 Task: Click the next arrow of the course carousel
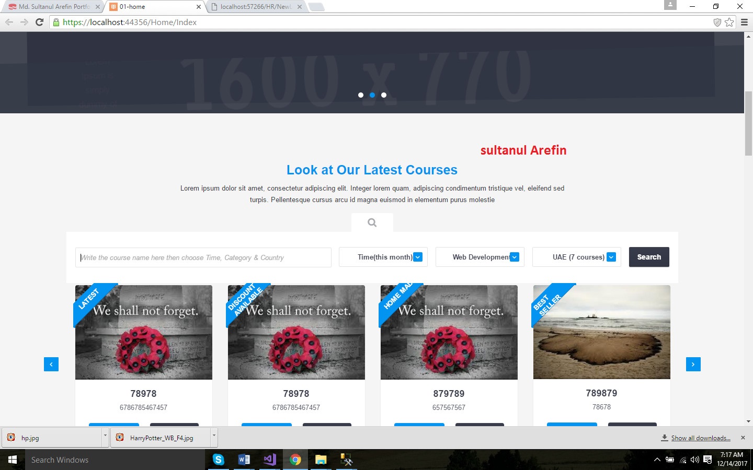[693, 365]
